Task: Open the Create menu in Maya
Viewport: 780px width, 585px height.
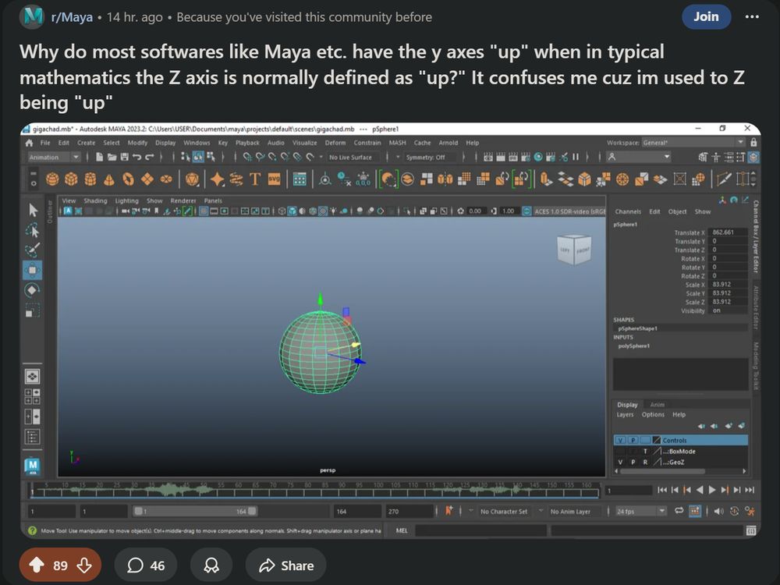Action: [86, 143]
